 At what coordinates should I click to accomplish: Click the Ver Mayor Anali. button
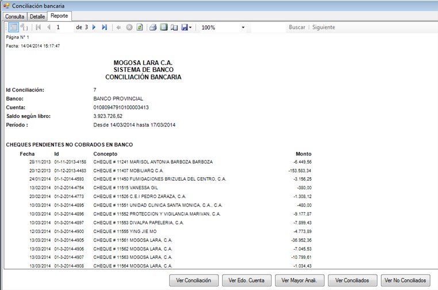[x=299, y=280]
